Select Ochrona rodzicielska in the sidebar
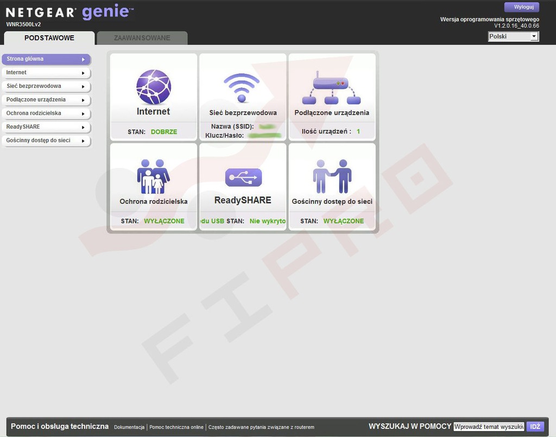Screen dimensions: 556x437 tap(46, 113)
